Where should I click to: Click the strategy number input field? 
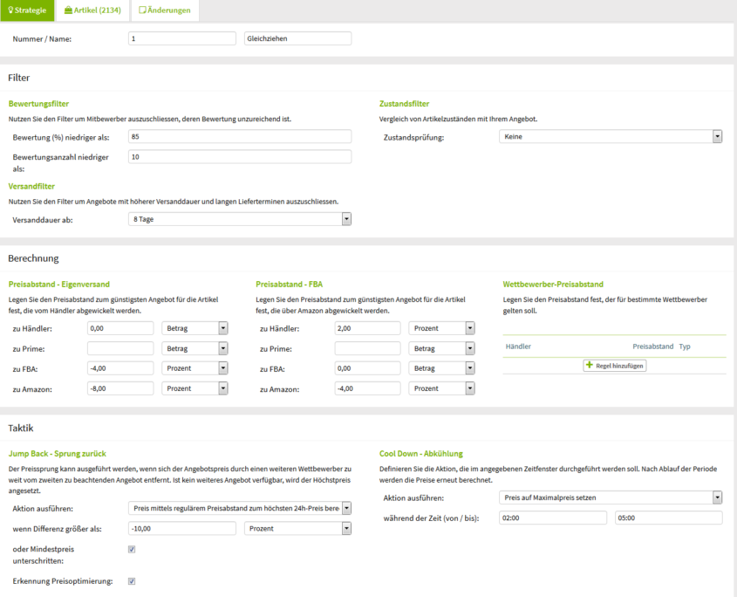coord(182,38)
